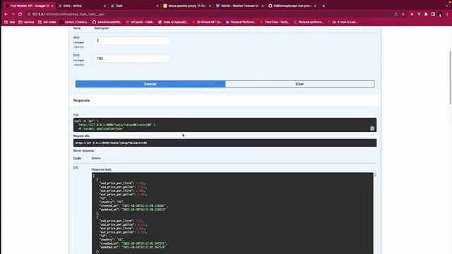Screen dimensions: 452x254
Task: Close the GitHub scrape-fuel-prices tab
Action: tap(315, 6)
